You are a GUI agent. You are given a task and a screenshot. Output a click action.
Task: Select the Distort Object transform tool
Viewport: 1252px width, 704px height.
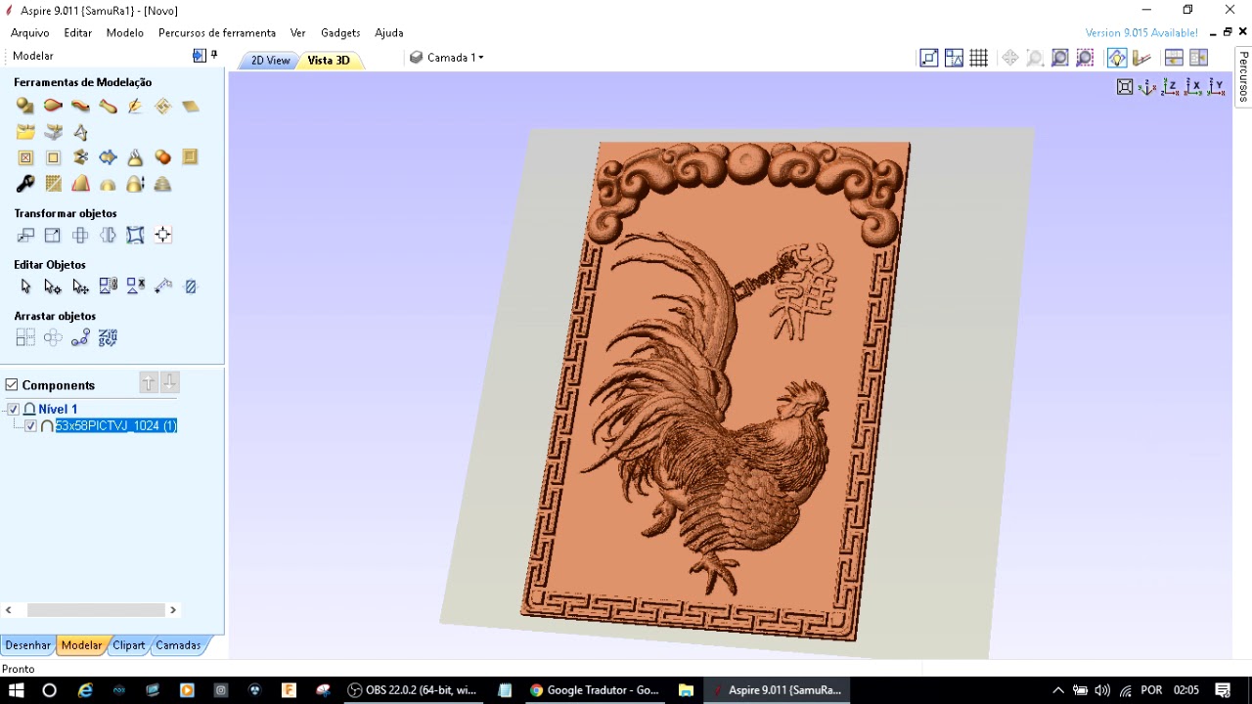click(x=135, y=235)
